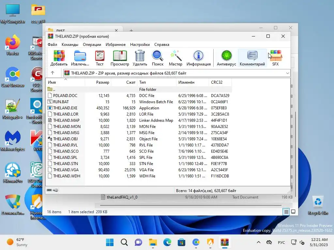
Task: Open the weather widget 62°F Sunny
Action: click(x=17, y=242)
